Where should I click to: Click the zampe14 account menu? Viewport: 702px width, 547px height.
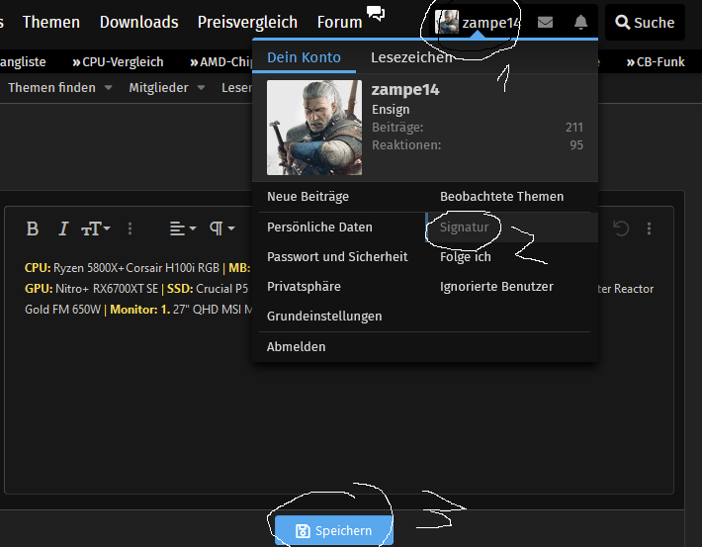[478, 23]
